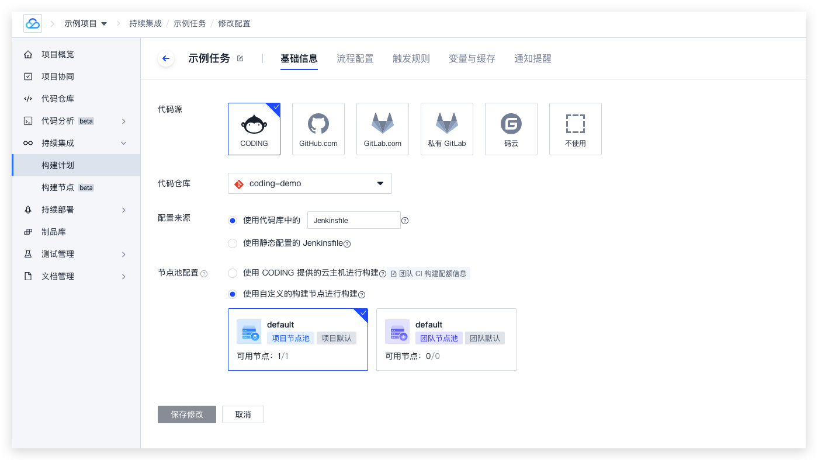Open 团队 CI 构建配额信息 link

click(429, 273)
